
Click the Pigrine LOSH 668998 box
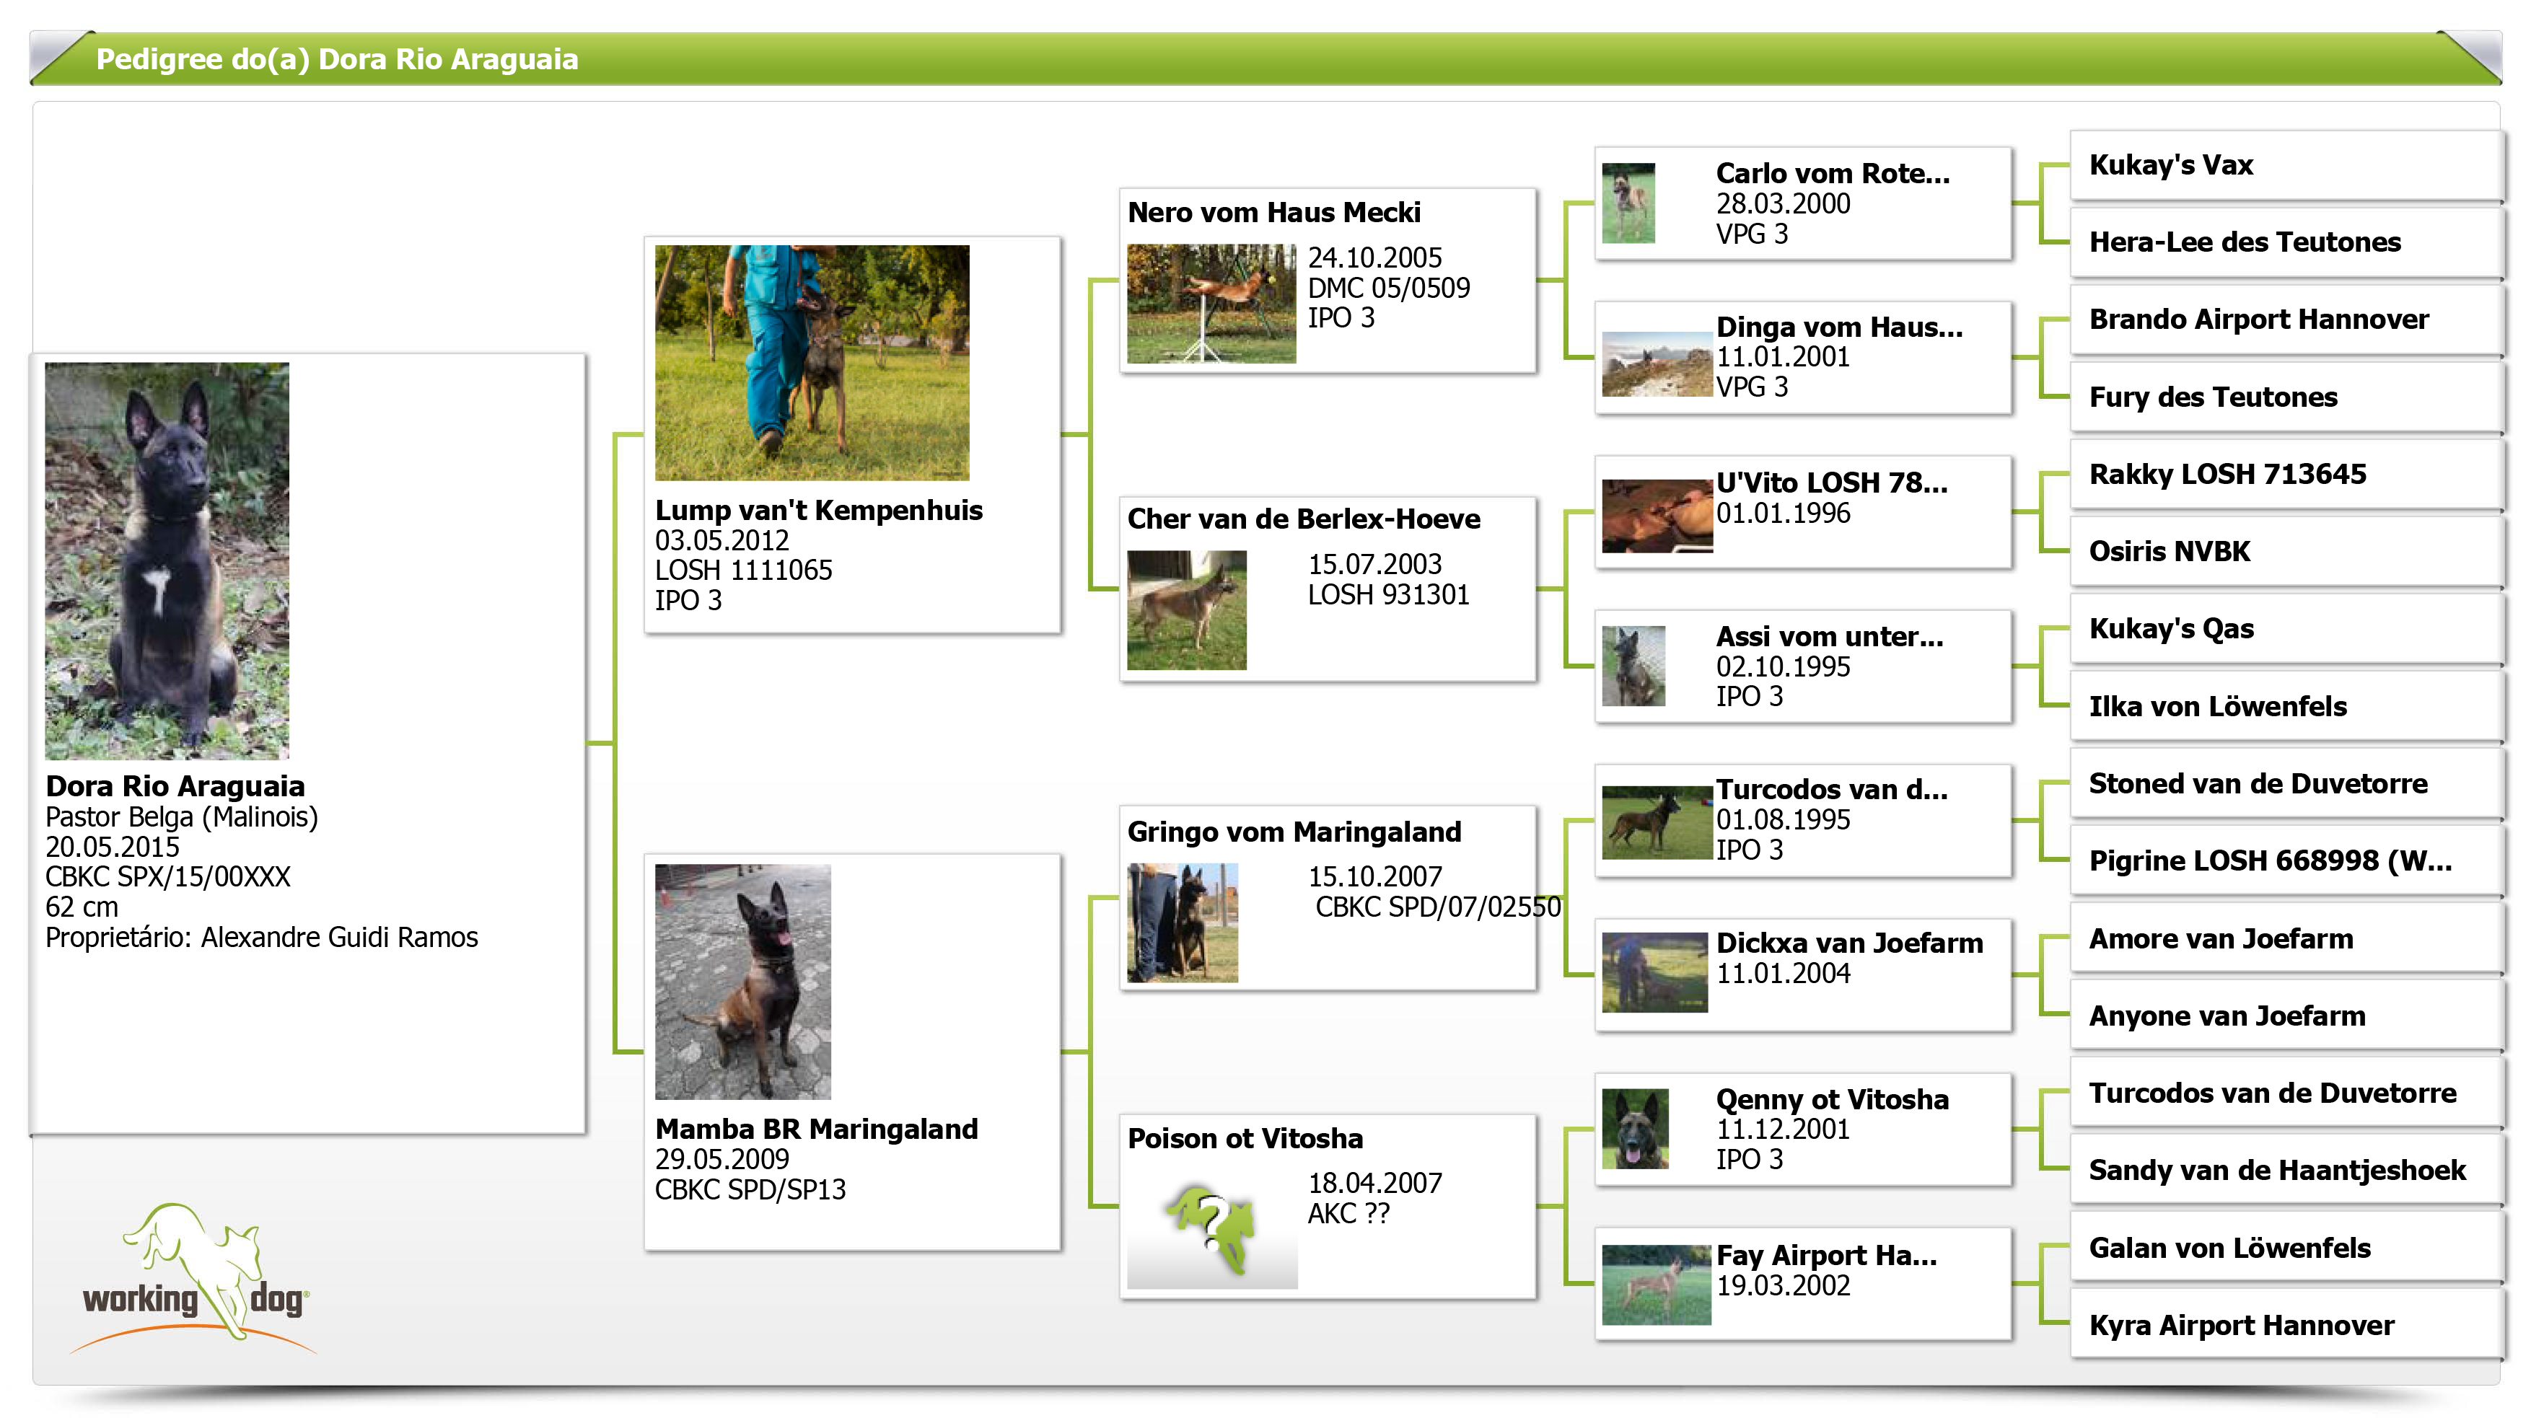pyautogui.click(x=2286, y=861)
